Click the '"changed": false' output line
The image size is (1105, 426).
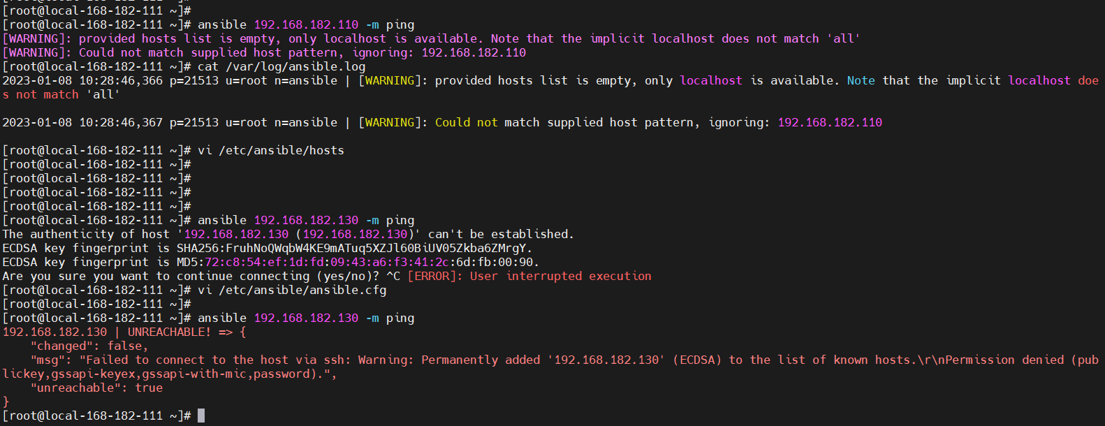[89, 346]
